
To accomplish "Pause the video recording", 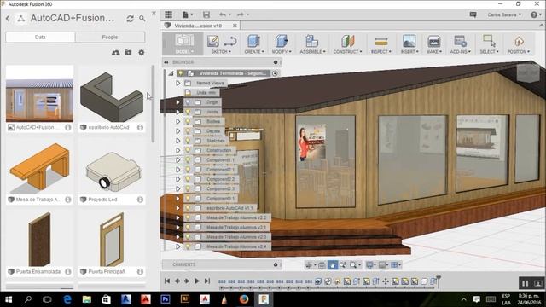I will 526,283.
